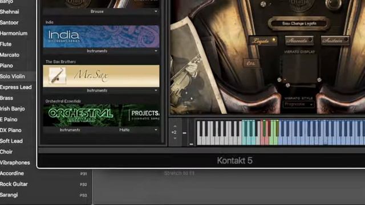Viewport: 365px width, 205px height.
Task: Click the P33 program number
Action: click(x=83, y=195)
